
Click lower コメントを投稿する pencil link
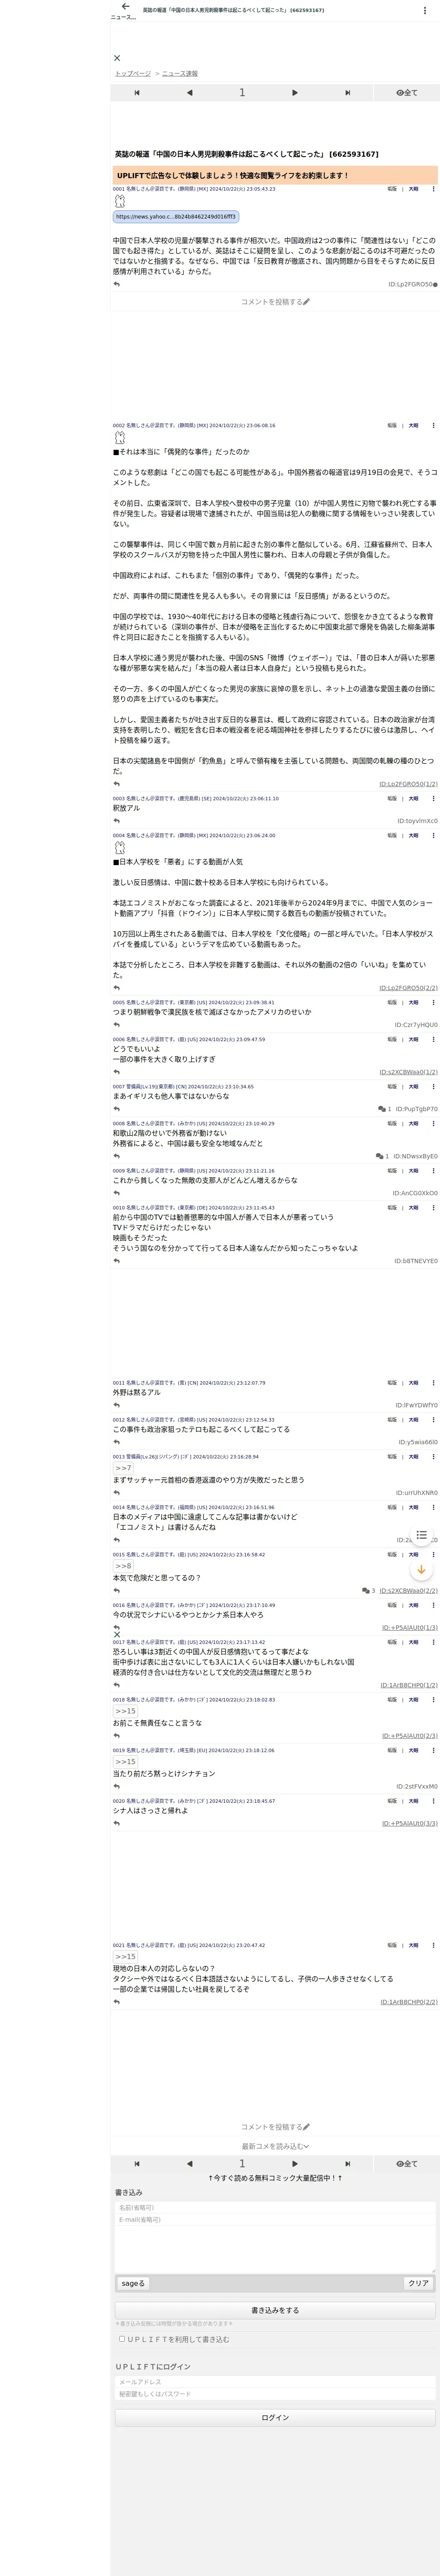pyautogui.click(x=275, y=2127)
